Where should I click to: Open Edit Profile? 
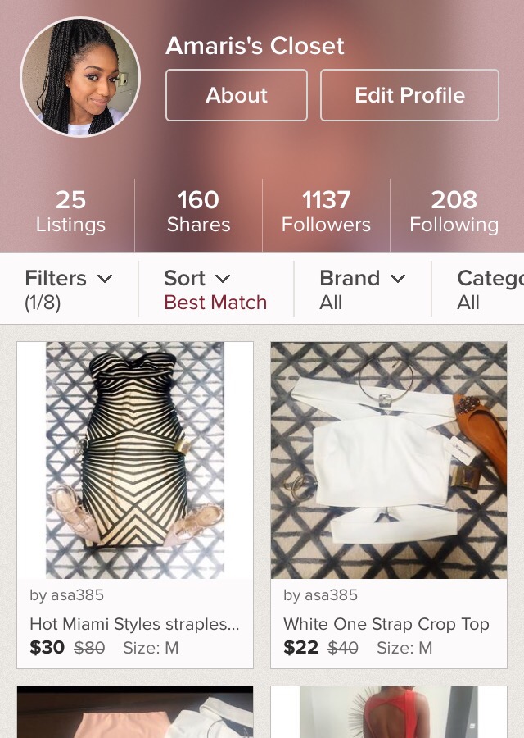click(x=409, y=95)
